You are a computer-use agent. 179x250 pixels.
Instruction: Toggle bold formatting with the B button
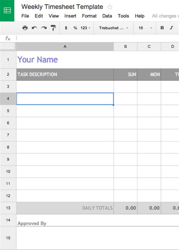click(162, 28)
